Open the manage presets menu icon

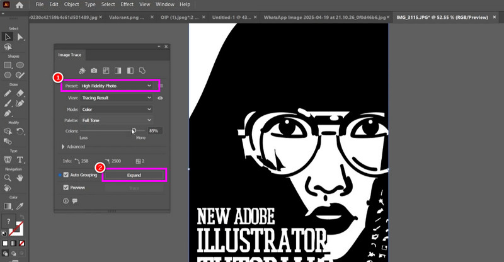coord(162,86)
